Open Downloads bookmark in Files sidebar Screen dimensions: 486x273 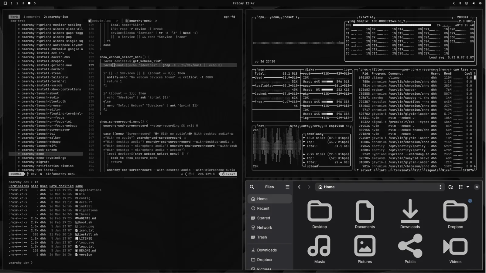(270, 250)
